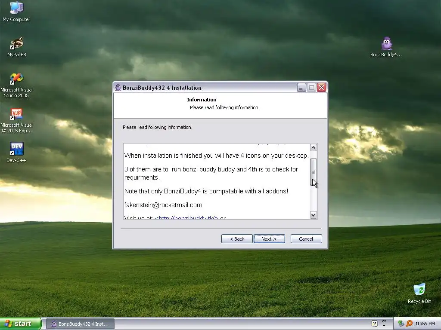Click the info text scroll up arrow
This screenshot has height=330, width=441.
314,148
